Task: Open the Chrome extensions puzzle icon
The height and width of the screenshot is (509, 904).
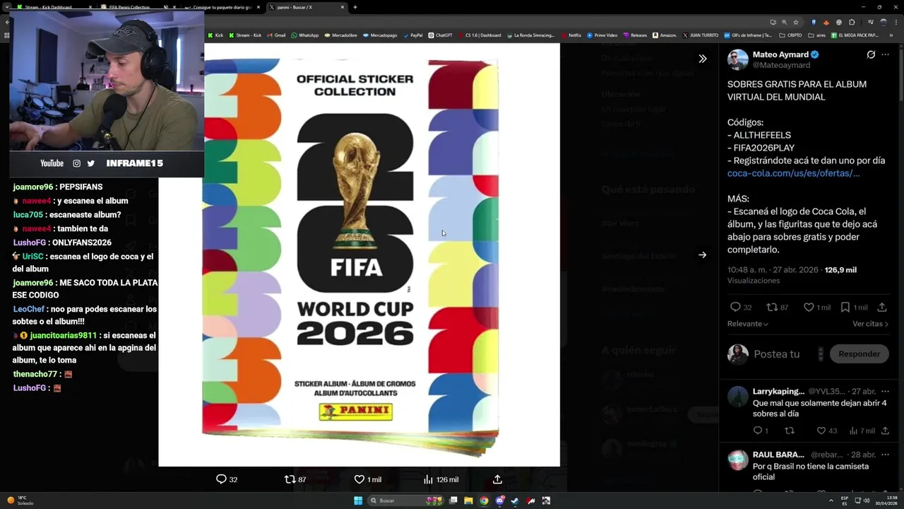Action: tap(852, 22)
